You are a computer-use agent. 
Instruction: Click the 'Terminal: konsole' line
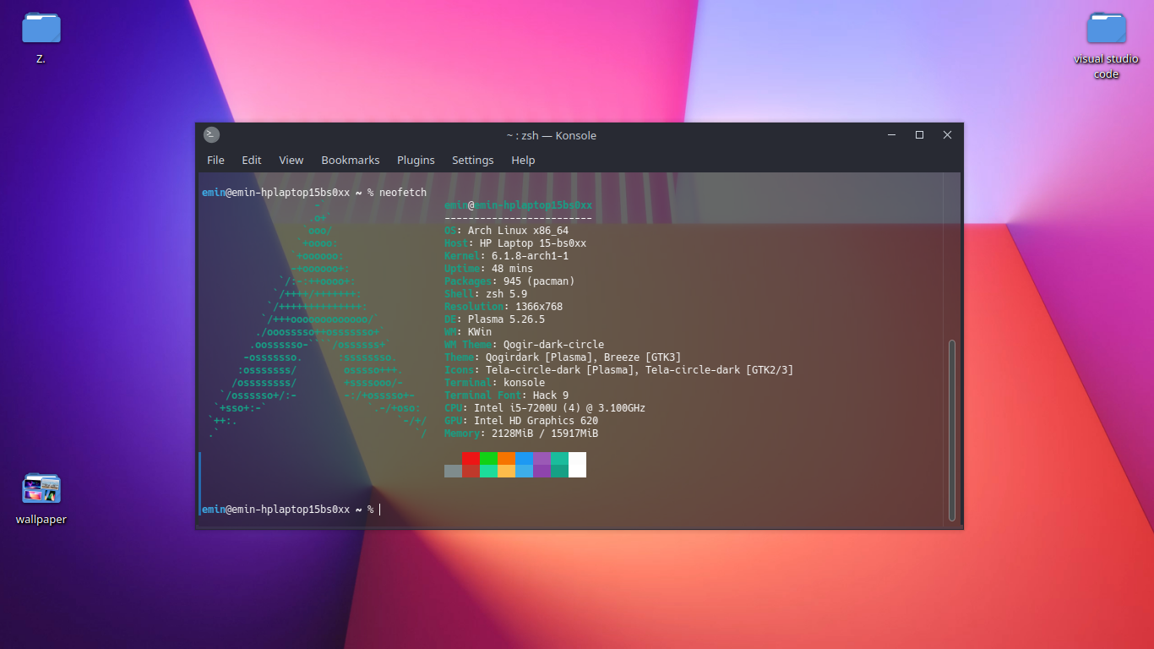pos(494,383)
